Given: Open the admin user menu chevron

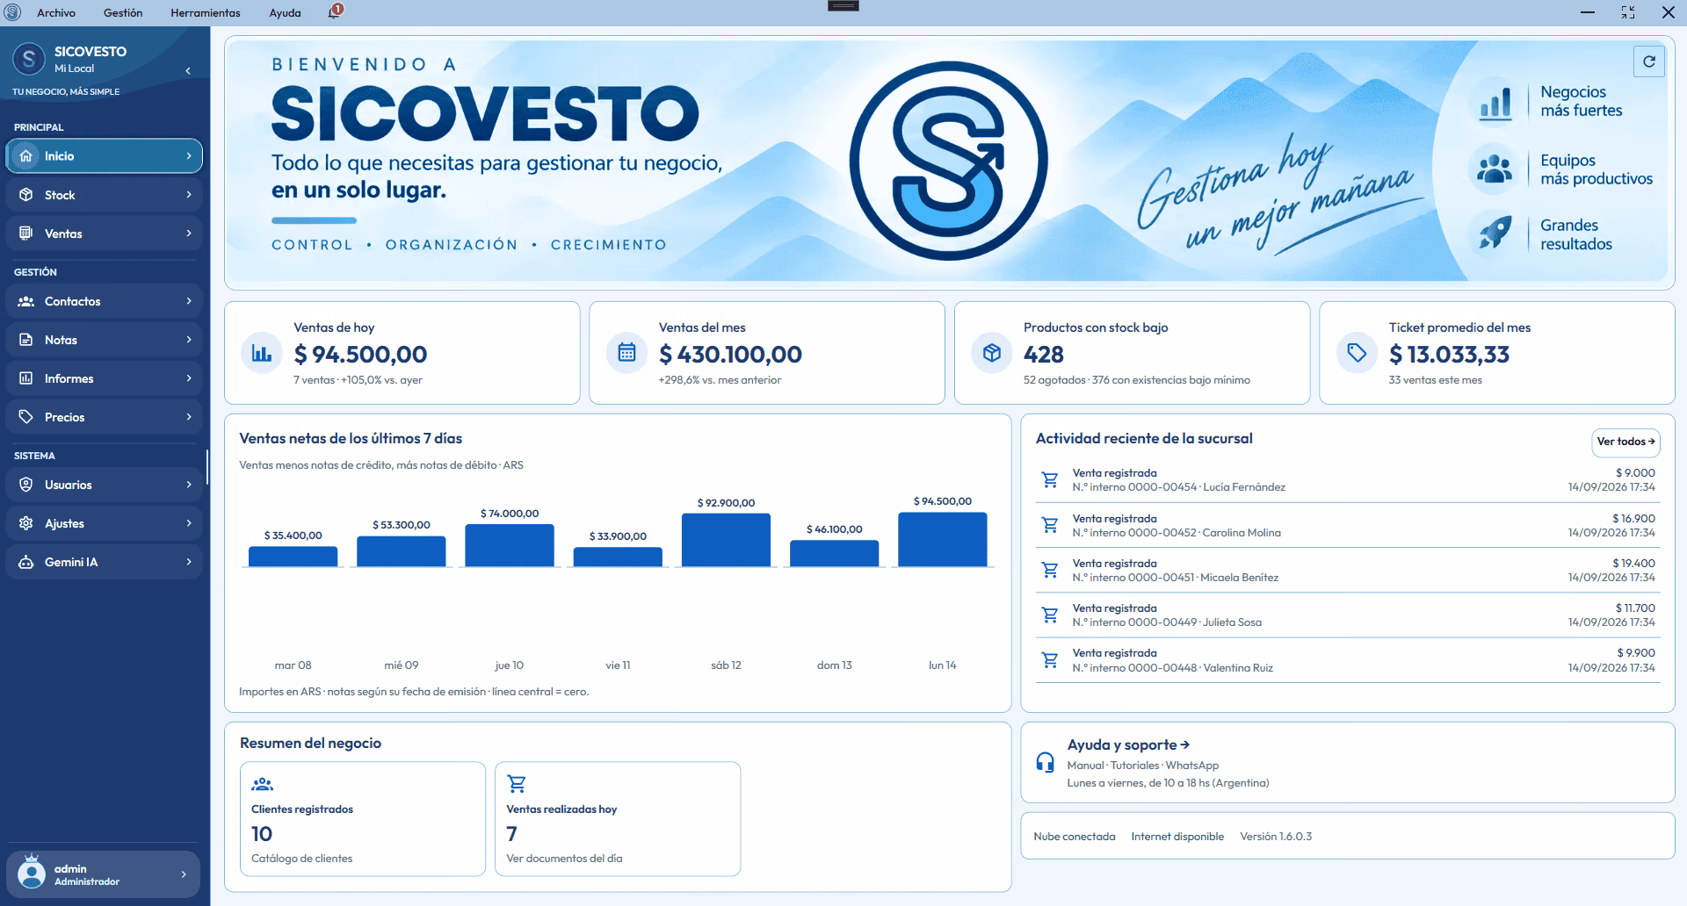Looking at the screenshot, I should click(184, 874).
